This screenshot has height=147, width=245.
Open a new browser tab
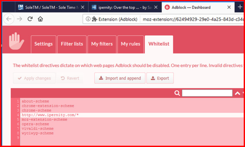pos(240,7)
